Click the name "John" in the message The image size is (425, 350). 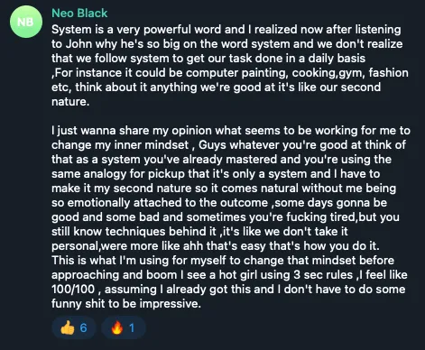[x=79, y=44]
